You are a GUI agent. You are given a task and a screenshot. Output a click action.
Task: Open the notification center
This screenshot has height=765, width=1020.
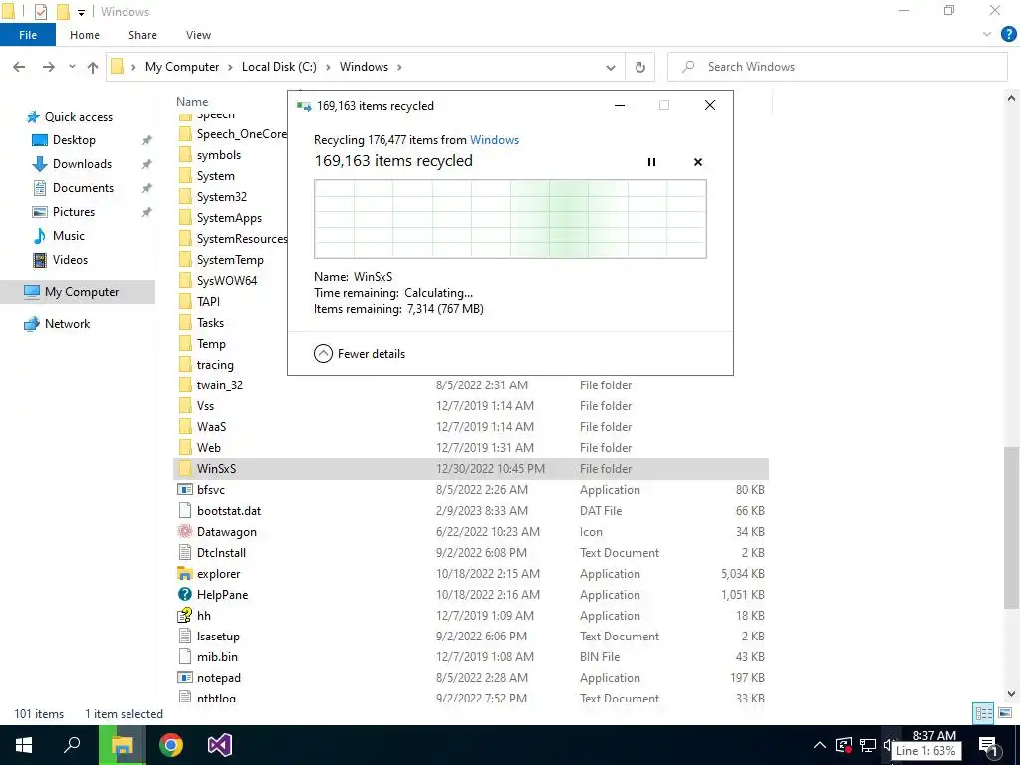[x=988, y=746]
